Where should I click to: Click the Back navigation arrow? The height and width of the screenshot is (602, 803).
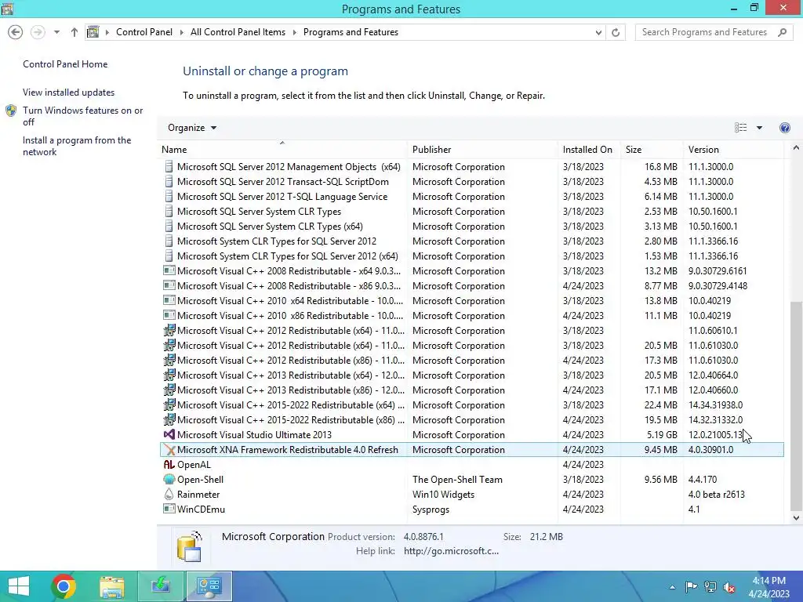pyautogui.click(x=16, y=32)
